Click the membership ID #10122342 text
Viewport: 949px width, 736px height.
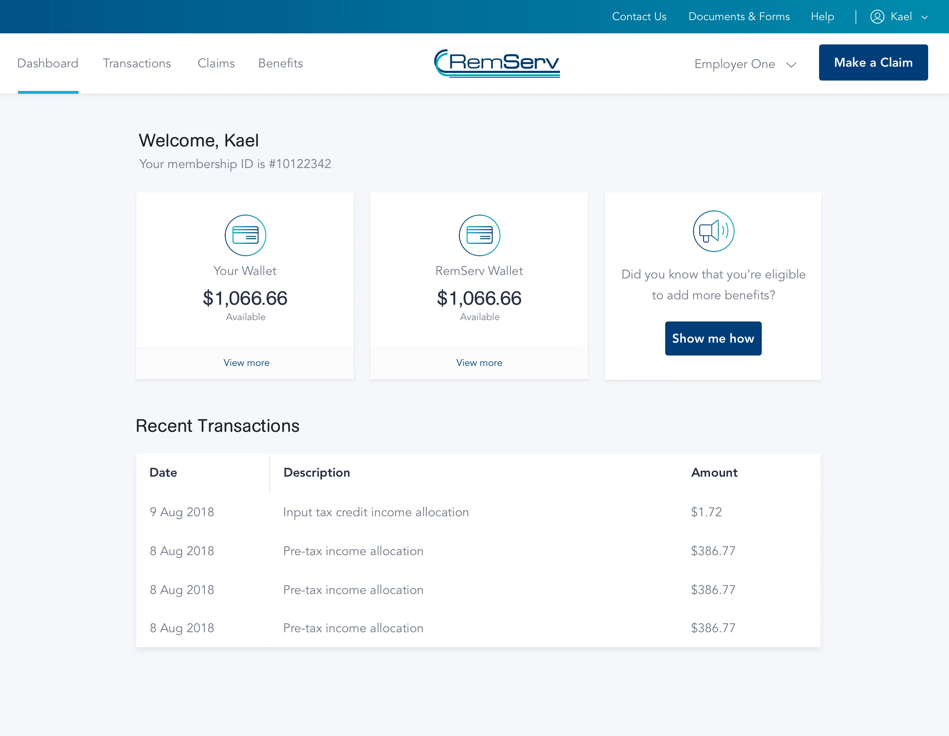(x=300, y=164)
